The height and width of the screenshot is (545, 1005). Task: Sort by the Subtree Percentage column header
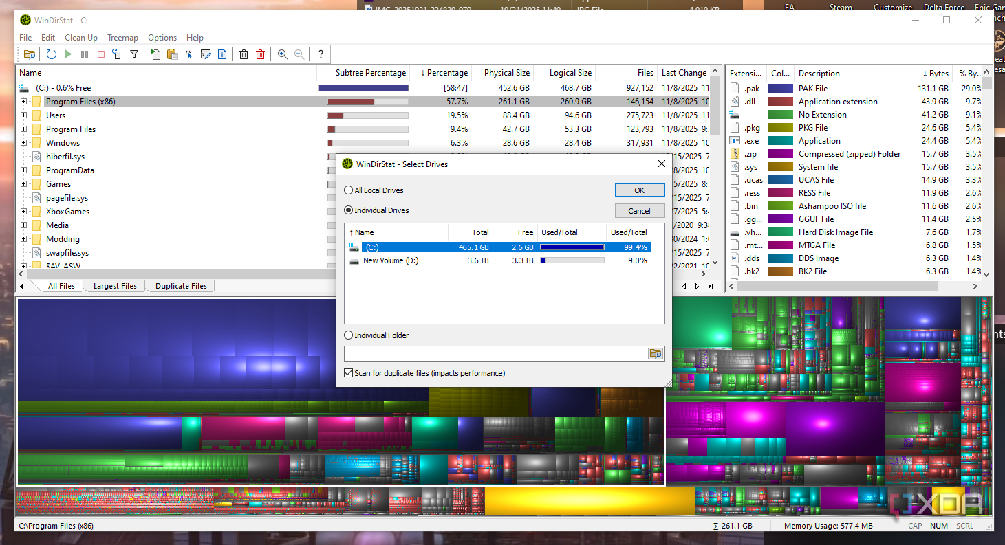click(x=363, y=73)
